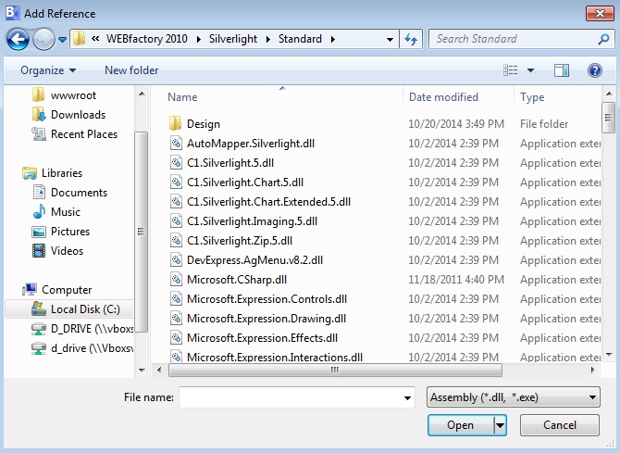Click the Open button
Screen dimensions: 620x453
click(x=460, y=425)
